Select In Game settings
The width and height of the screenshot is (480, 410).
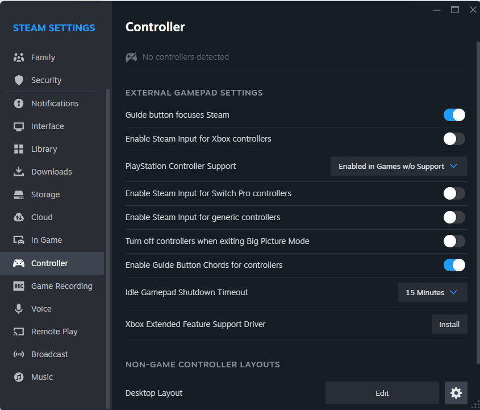(52, 240)
